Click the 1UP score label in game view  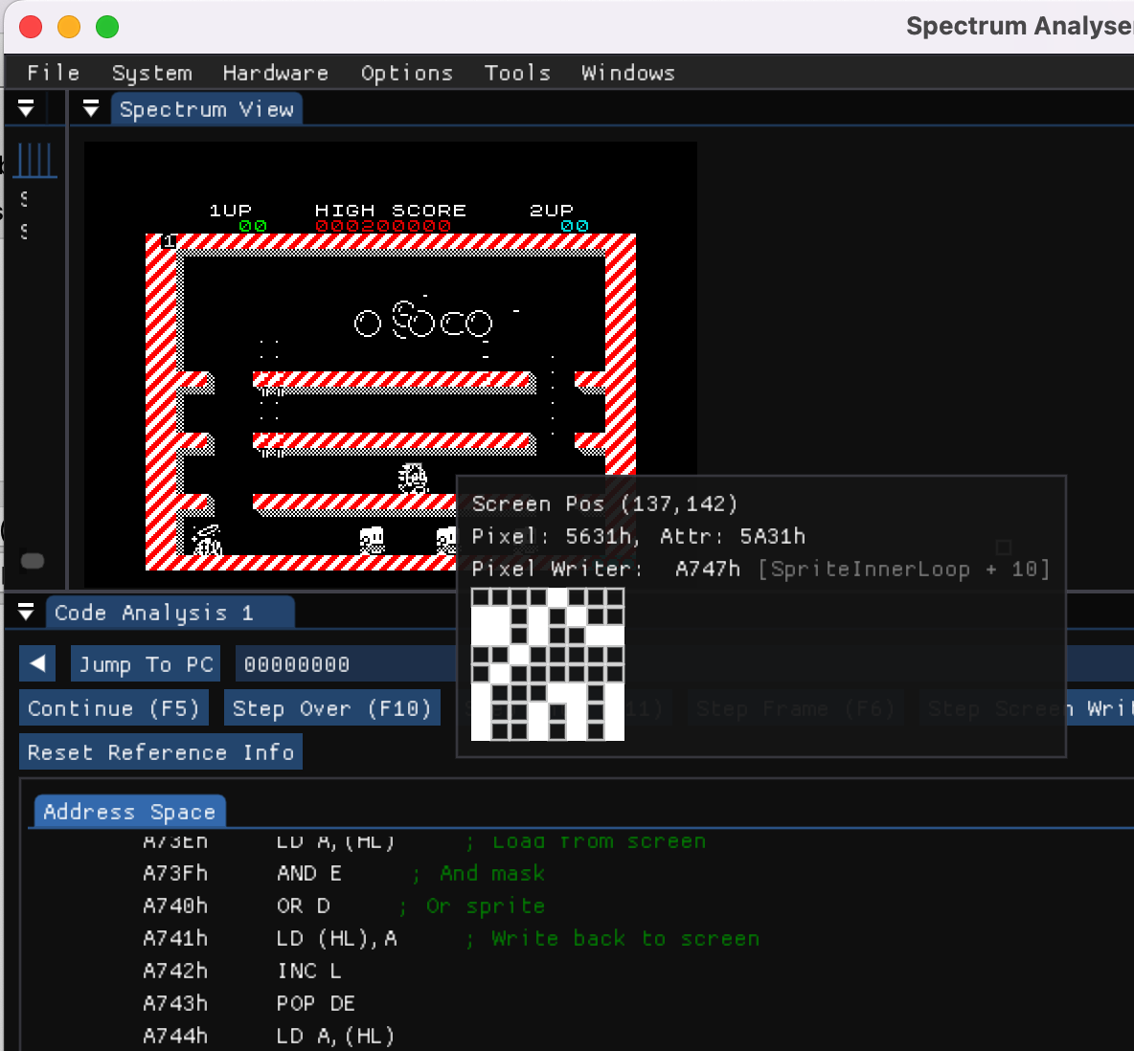[231, 211]
